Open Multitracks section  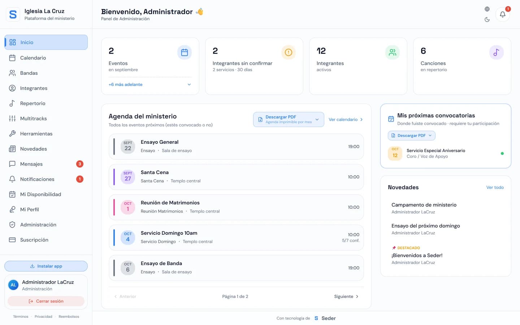click(x=46, y=118)
